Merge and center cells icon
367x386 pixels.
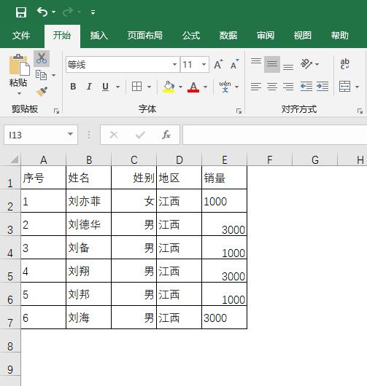tap(344, 87)
